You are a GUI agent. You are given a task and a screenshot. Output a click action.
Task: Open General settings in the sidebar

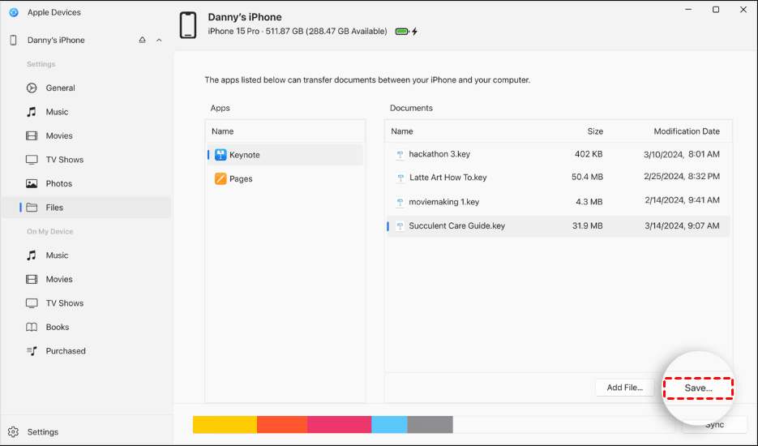click(x=86, y=88)
